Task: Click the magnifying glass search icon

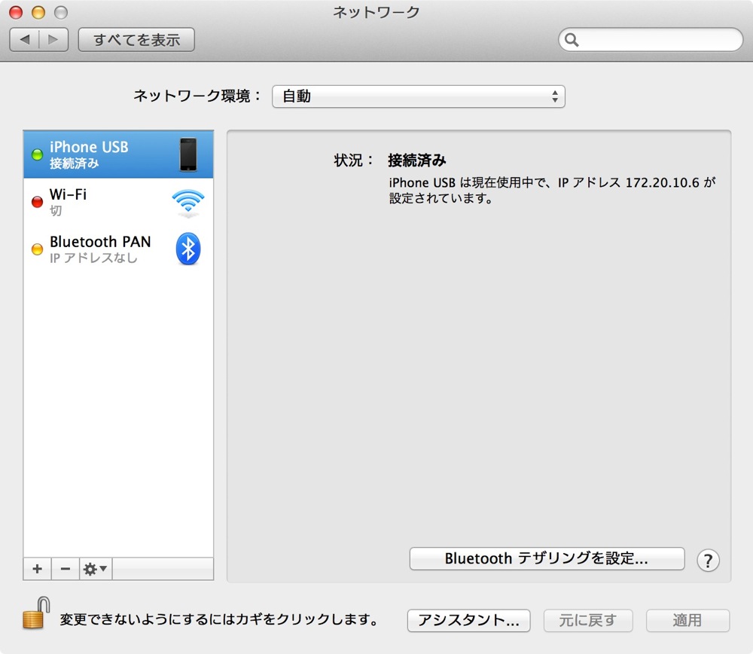Action: tap(572, 39)
